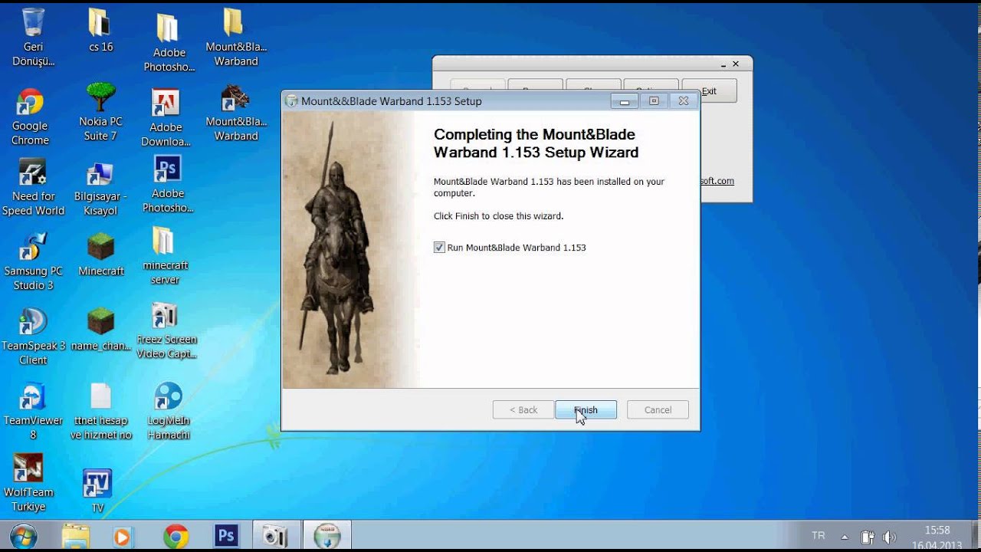Show hidden tray icons arrow
The height and width of the screenshot is (552, 981).
[845, 537]
